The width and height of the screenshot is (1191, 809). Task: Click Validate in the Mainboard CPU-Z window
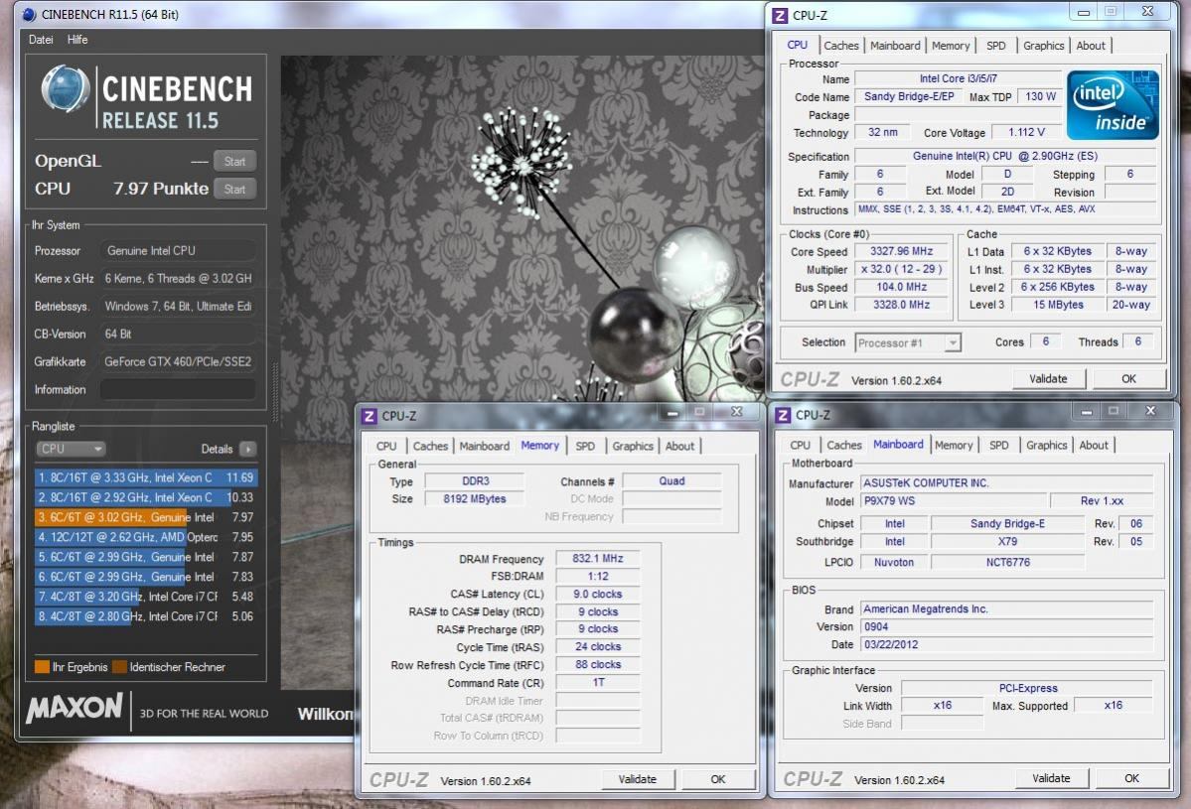[x=1051, y=778]
